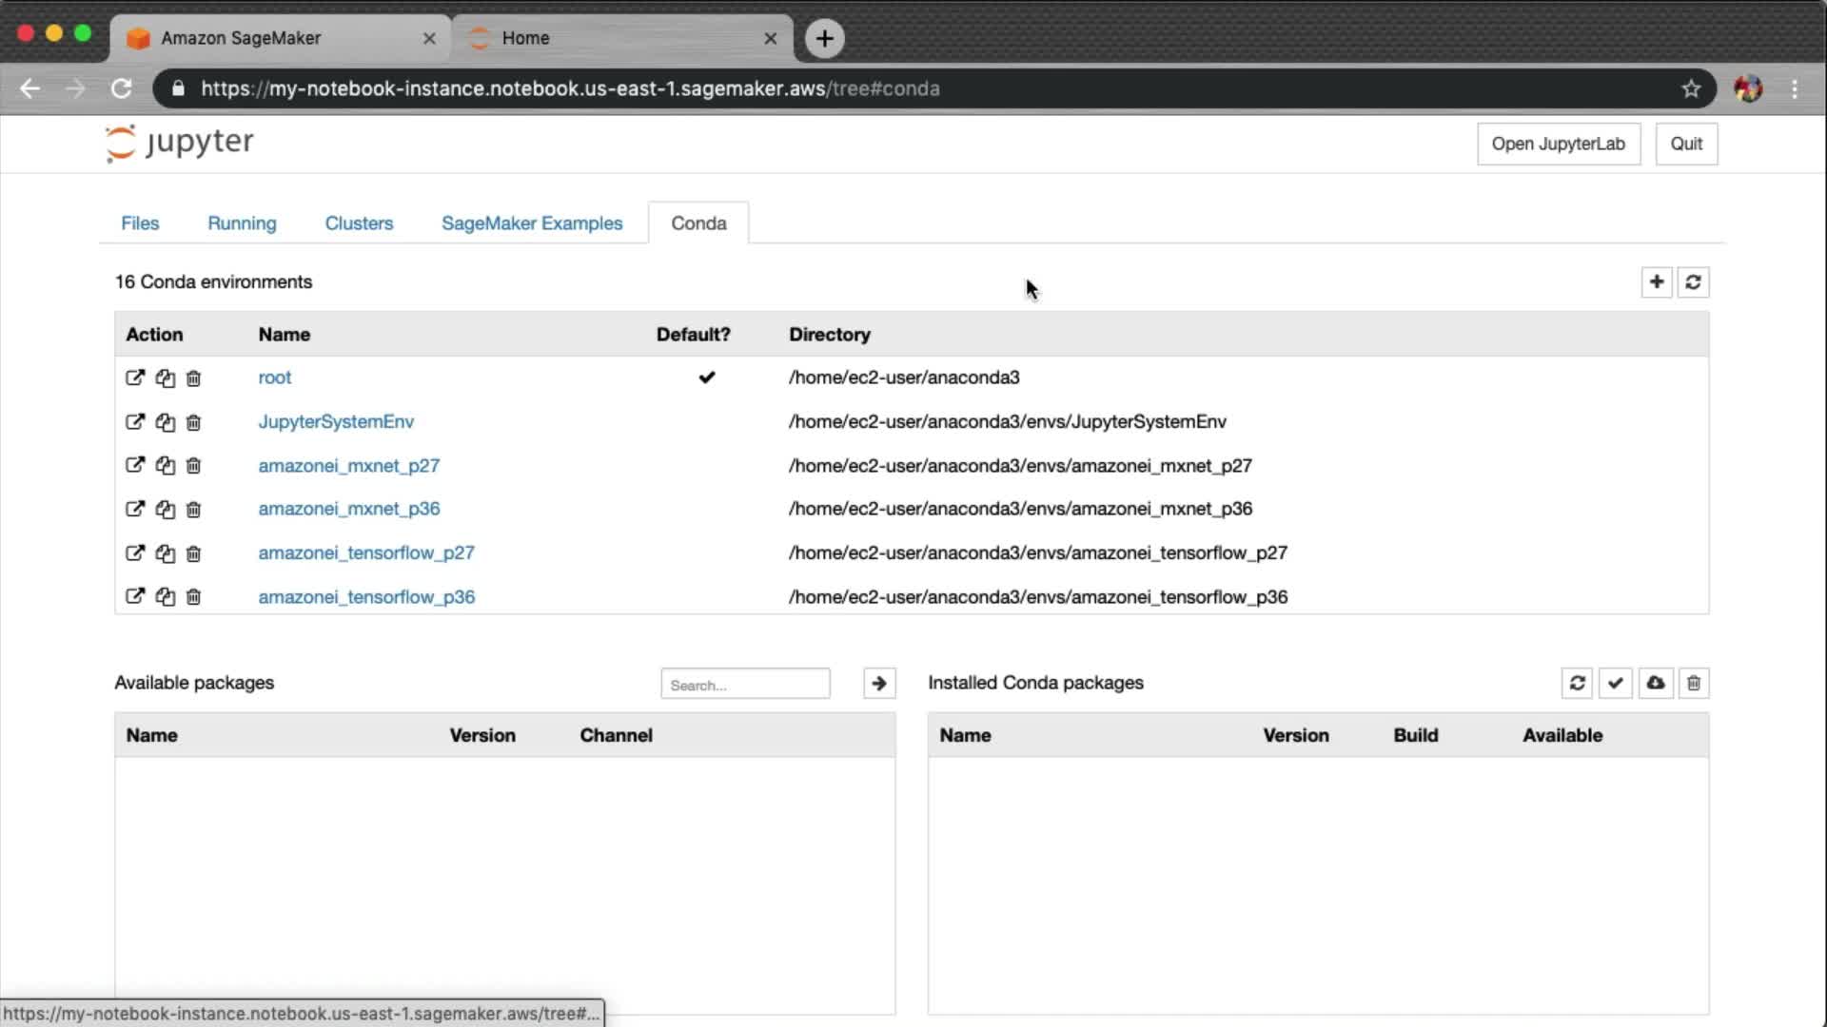
Task: Clone the amazonei_tensorflow_p36 environment
Action: click(165, 597)
